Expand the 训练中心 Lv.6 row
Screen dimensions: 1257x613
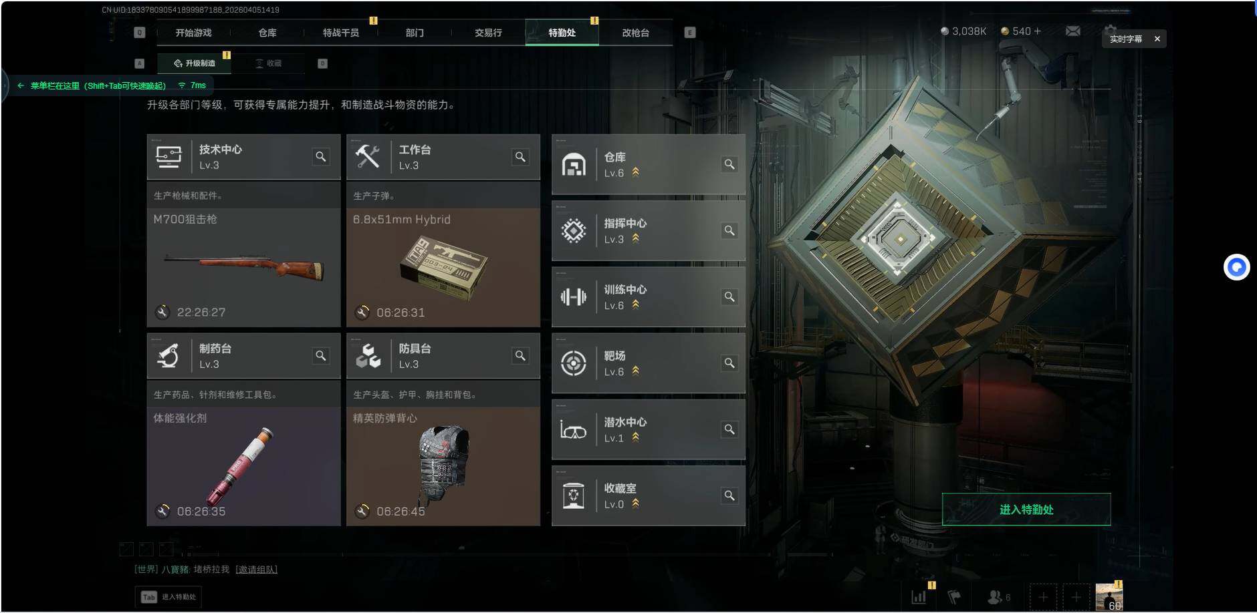point(648,296)
